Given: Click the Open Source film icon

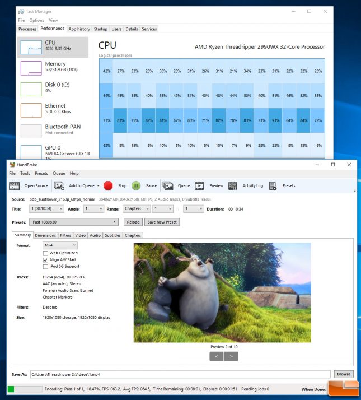Looking at the screenshot, I should tap(15, 186).
